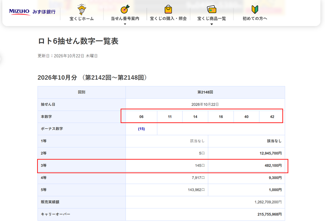Viewport: 325px width, 223px height.
Task: Select main number 14
Action: pyautogui.click(x=195, y=117)
